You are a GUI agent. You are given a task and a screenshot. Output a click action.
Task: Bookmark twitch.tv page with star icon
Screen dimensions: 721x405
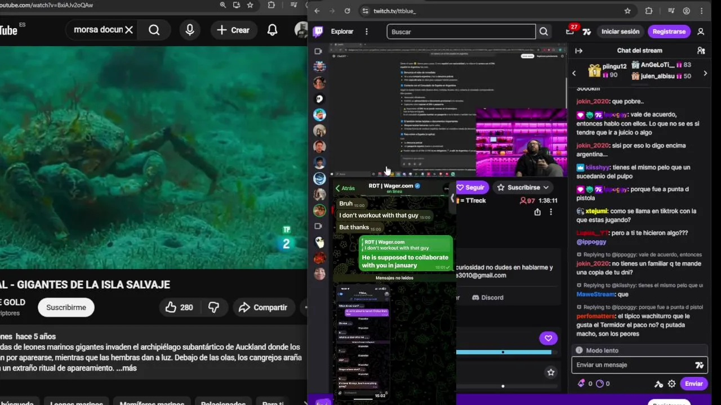tap(627, 11)
